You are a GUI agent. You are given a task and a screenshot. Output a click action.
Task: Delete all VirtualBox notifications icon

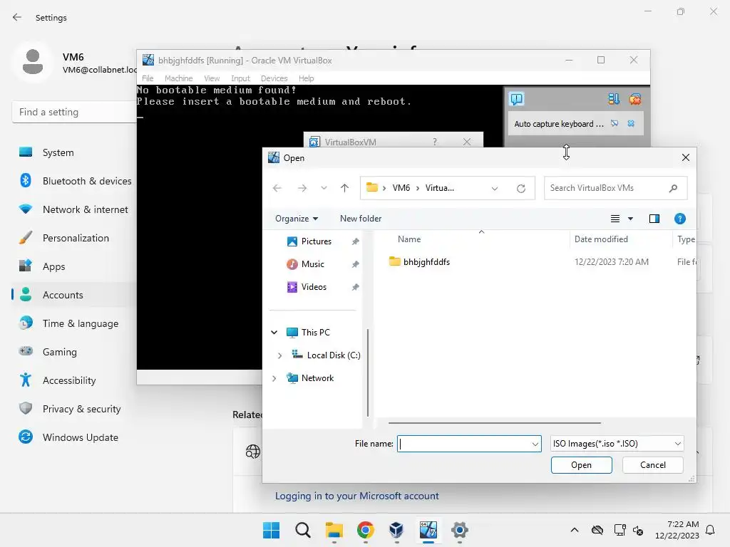click(x=635, y=99)
